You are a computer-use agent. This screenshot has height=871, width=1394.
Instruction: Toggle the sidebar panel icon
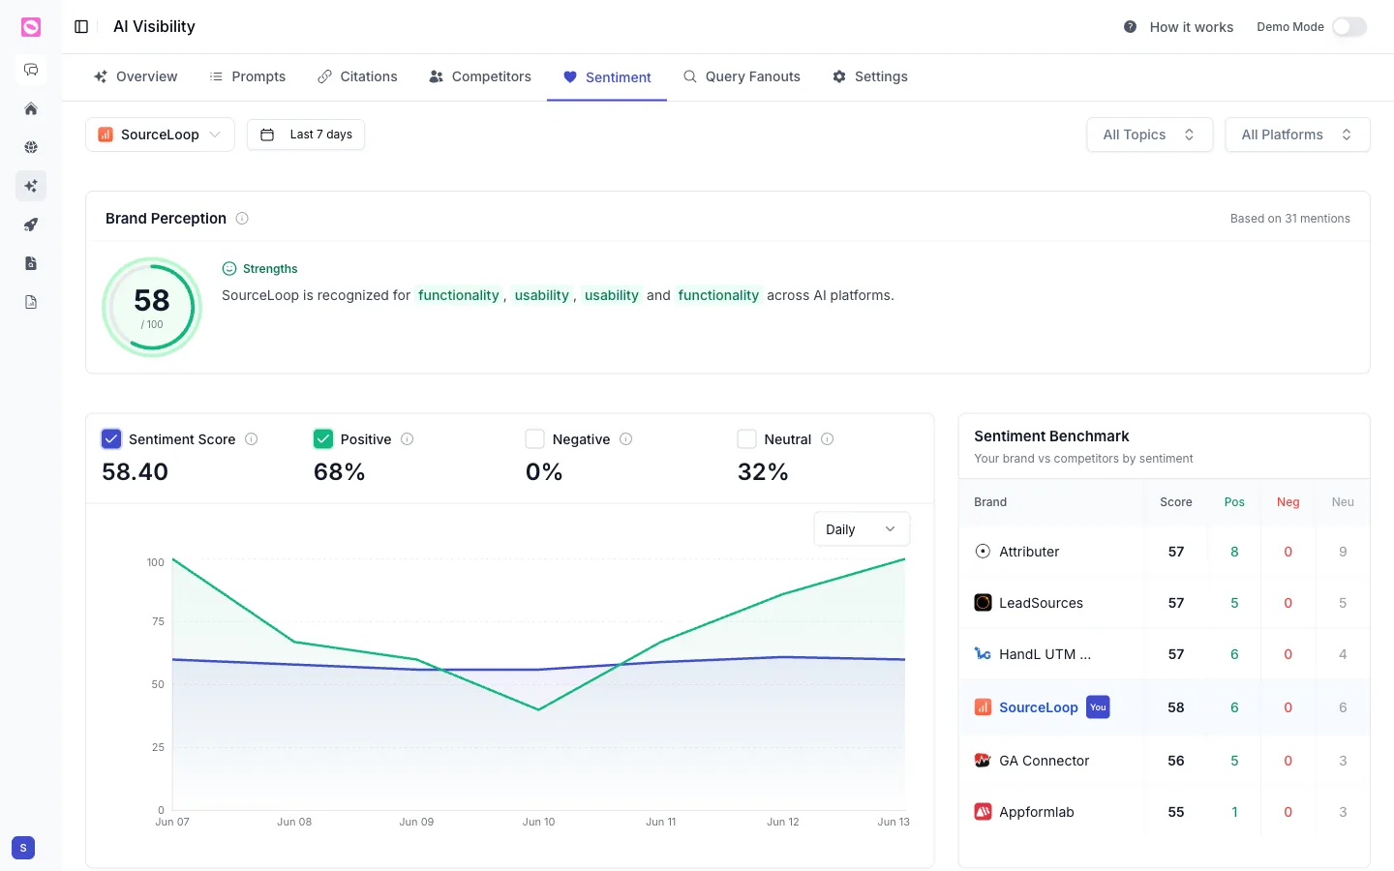(81, 27)
